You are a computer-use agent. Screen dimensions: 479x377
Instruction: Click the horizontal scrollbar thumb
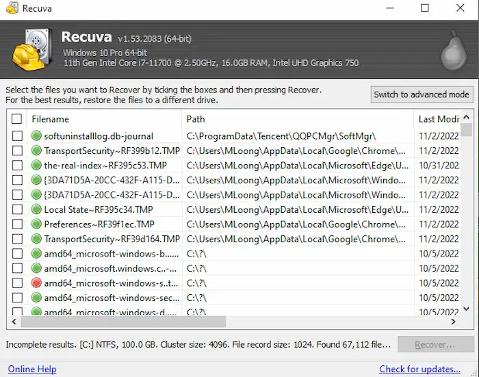[123, 322]
